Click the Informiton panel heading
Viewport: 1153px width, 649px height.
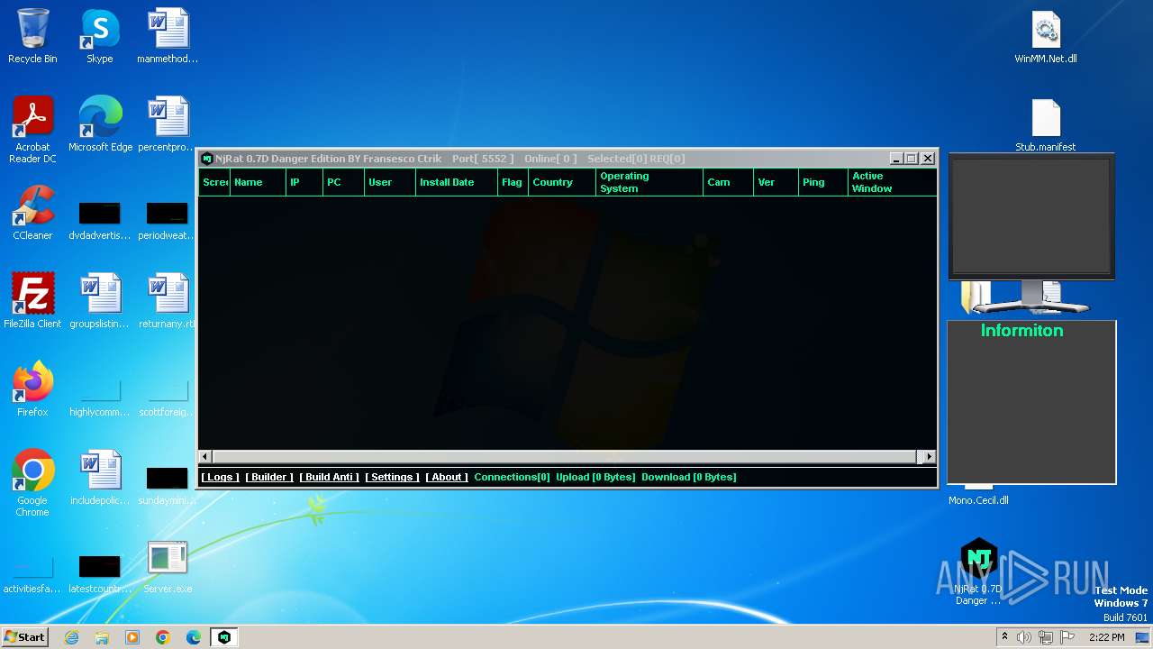pos(1021,331)
